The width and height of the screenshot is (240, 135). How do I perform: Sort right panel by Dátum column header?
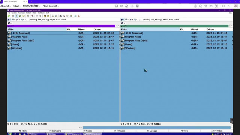pos(210,29)
